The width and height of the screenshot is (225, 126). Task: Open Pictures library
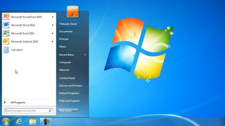coord(64,39)
